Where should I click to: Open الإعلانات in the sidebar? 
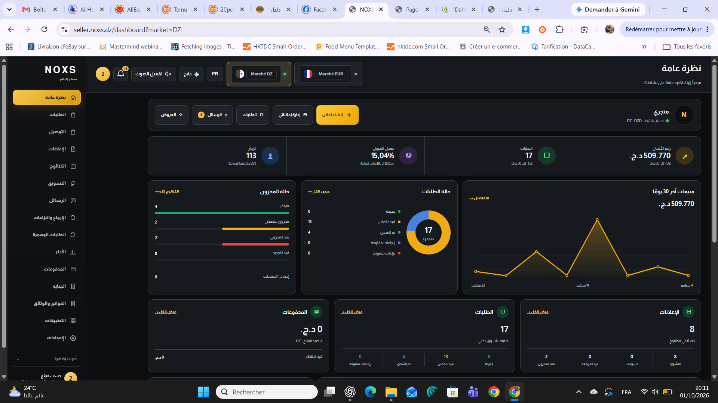[x=47, y=149]
